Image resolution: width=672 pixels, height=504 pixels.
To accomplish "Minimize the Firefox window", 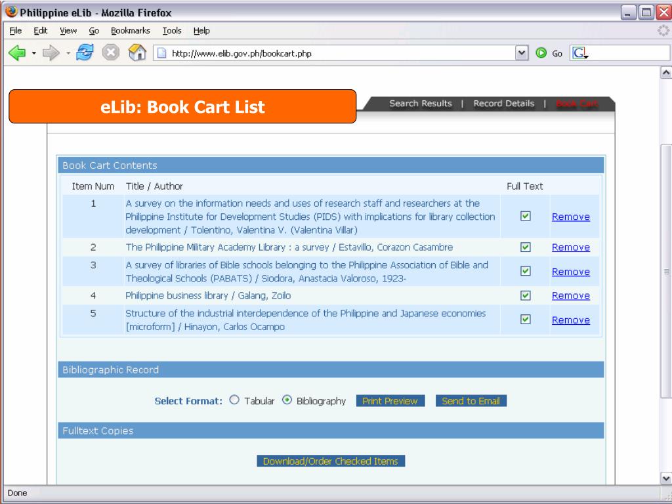I will click(x=628, y=12).
